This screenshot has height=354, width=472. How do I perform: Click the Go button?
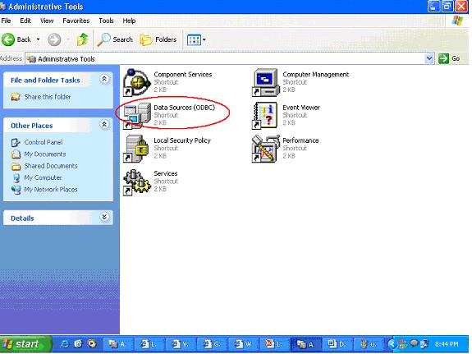pyautogui.click(x=449, y=58)
